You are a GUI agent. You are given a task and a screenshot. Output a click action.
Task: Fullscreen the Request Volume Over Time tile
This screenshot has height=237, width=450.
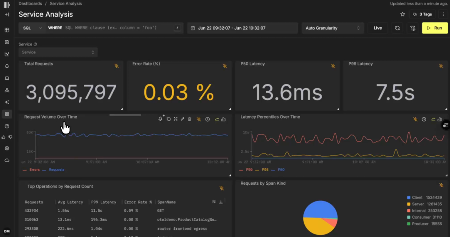coord(175,119)
